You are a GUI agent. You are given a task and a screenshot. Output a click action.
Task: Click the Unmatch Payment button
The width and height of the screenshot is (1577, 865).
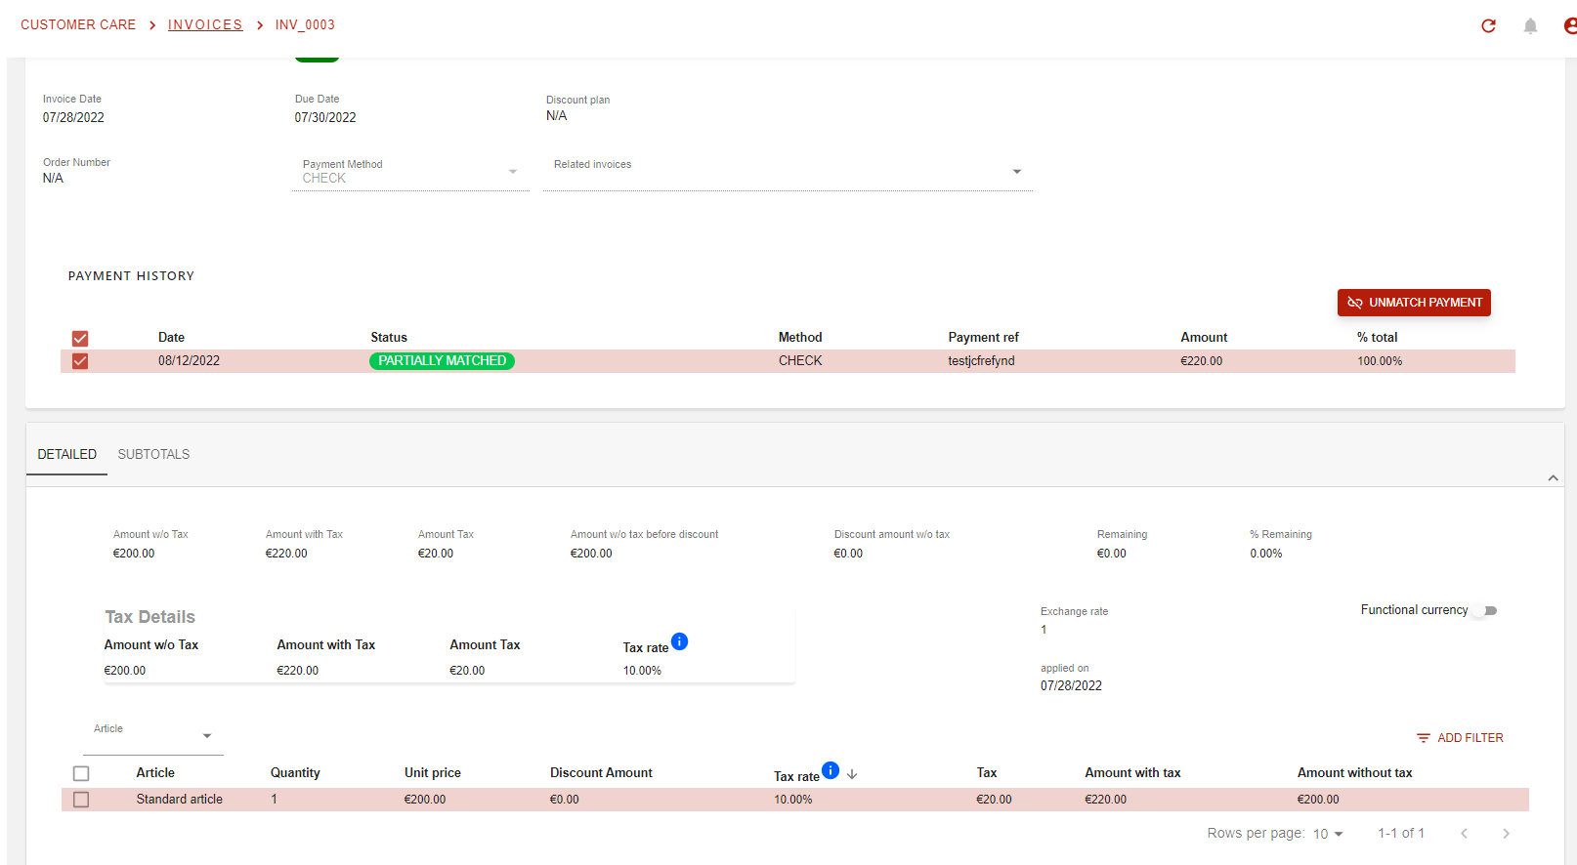[1414, 303]
